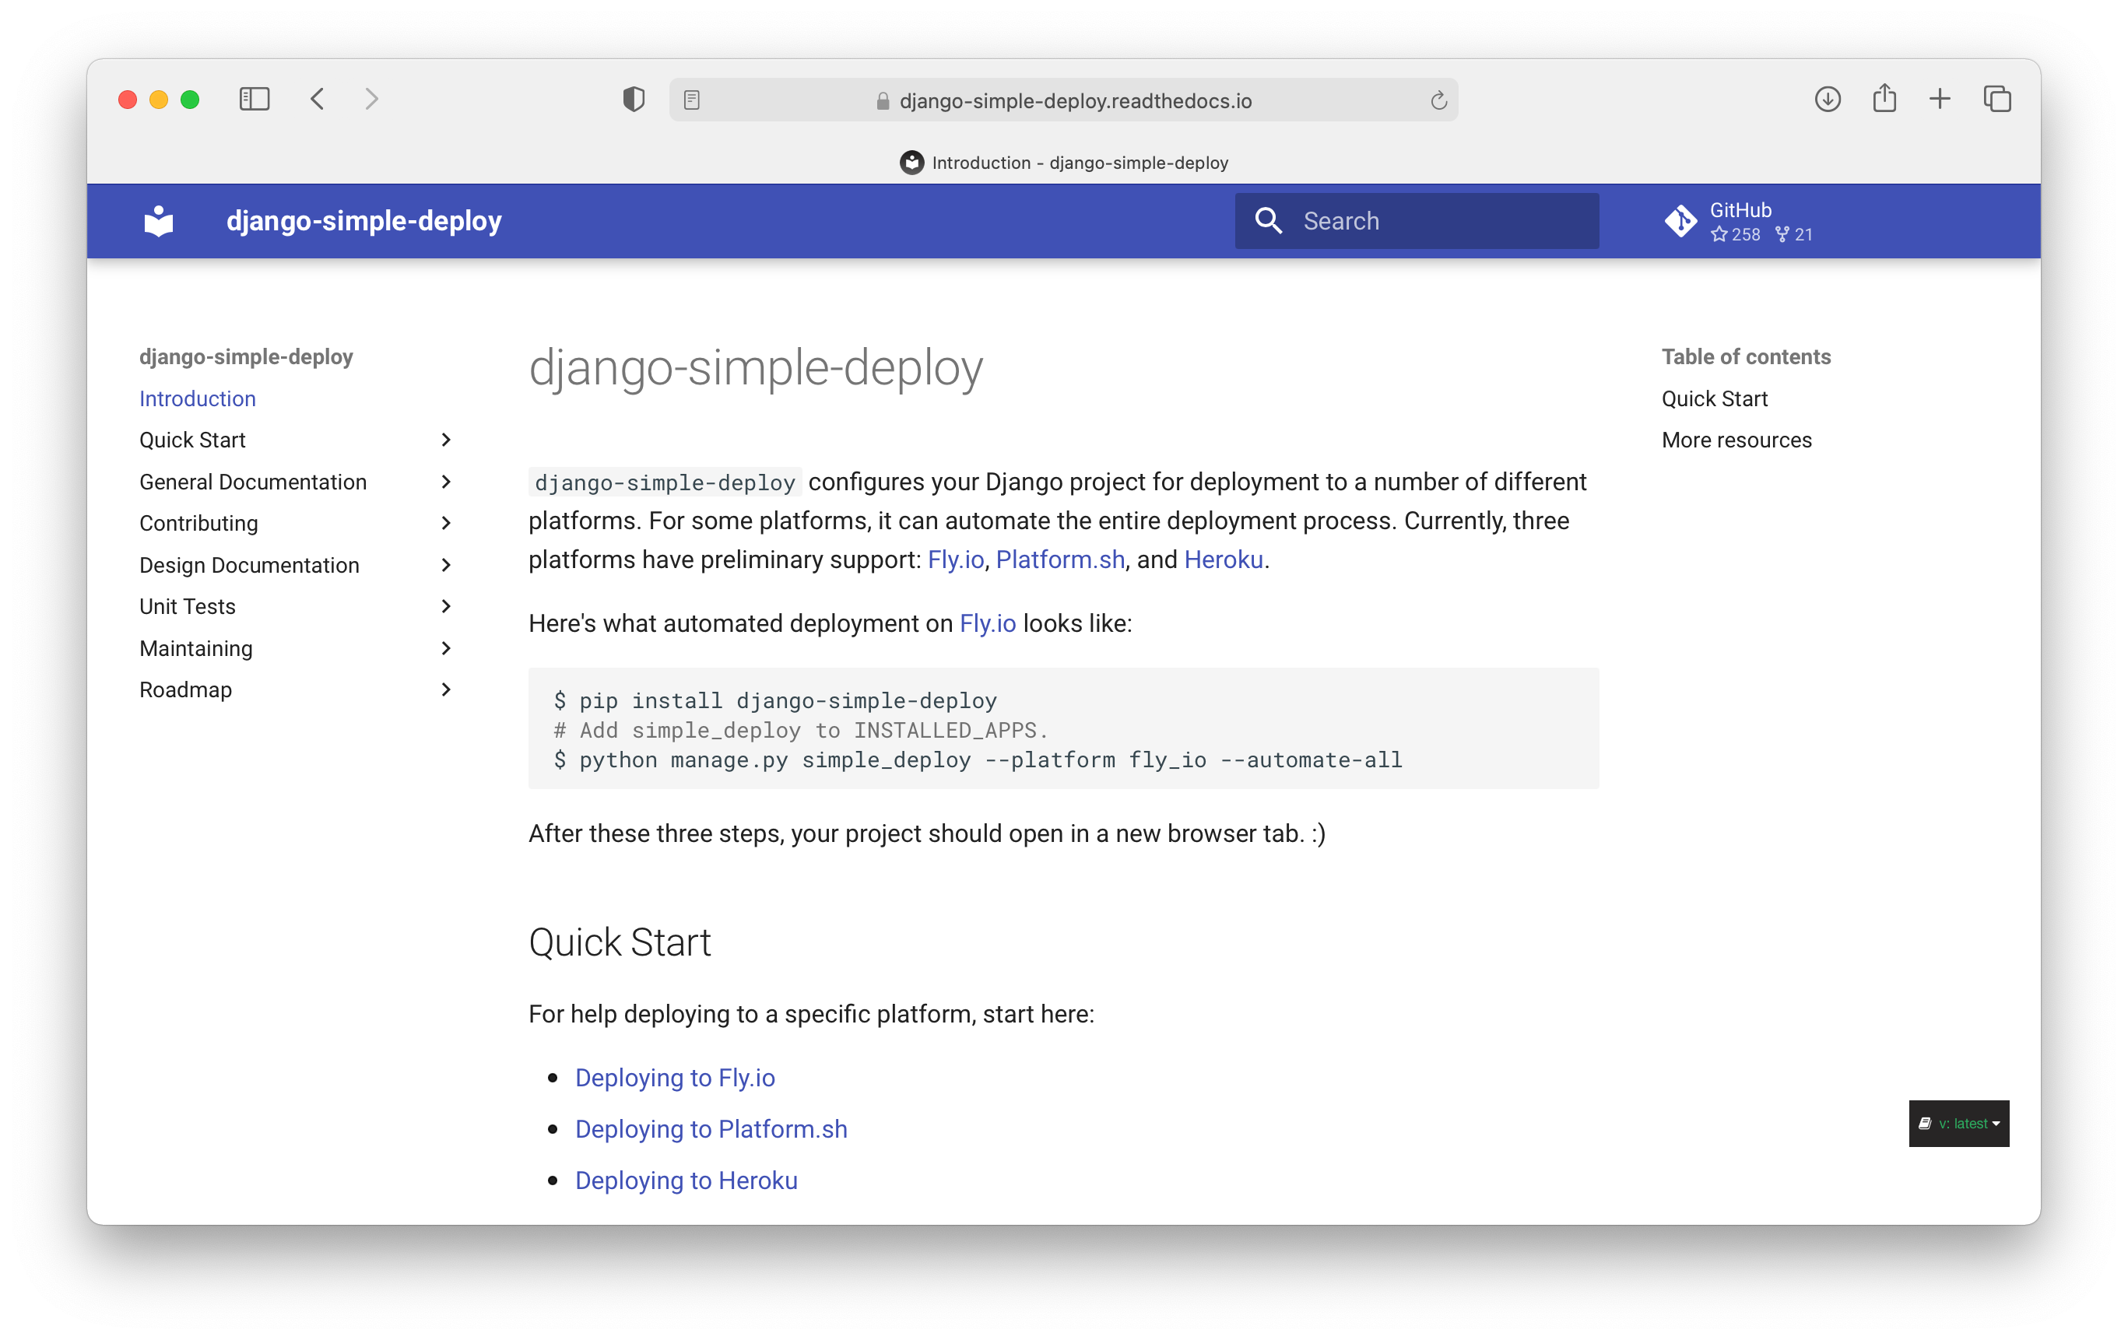Screen dimensions: 2128x1340
Task: Go forward with the right arrow
Action: pyautogui.click(x=372, y=99)
